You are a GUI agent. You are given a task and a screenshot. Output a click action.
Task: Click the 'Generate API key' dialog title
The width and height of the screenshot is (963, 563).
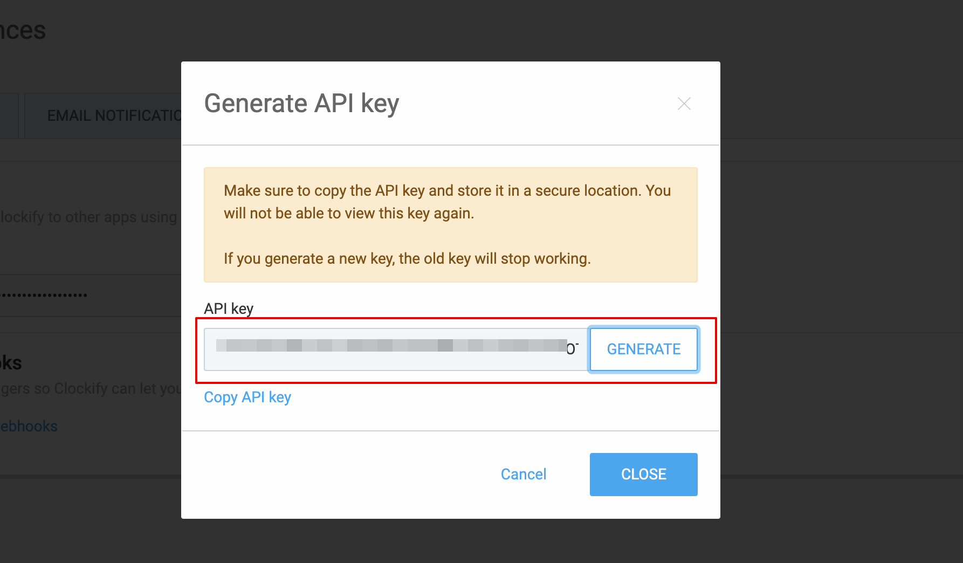point(301,104)
